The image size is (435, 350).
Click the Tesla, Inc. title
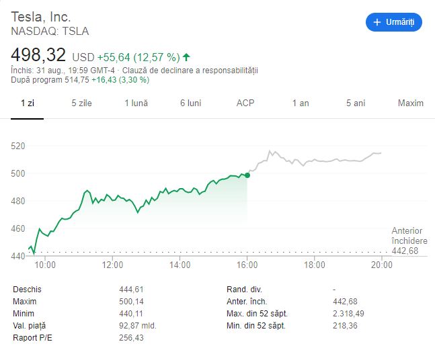coord(42,17)
